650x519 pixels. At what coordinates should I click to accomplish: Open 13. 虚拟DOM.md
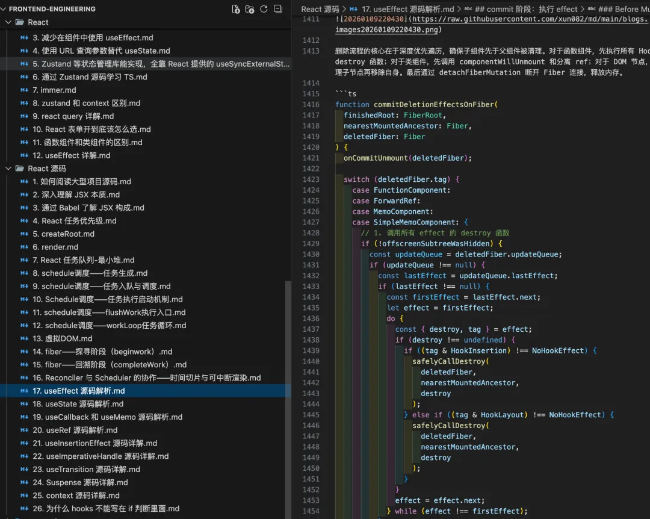tap(146, 338)
